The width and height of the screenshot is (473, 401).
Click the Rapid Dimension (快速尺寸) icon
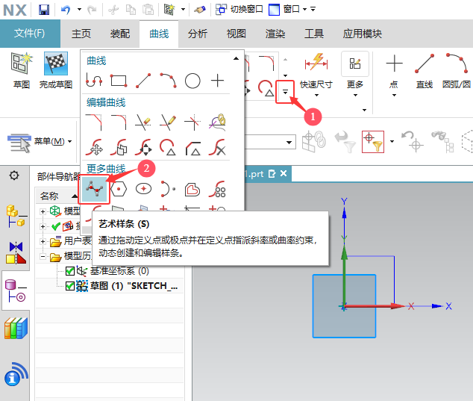316,63
